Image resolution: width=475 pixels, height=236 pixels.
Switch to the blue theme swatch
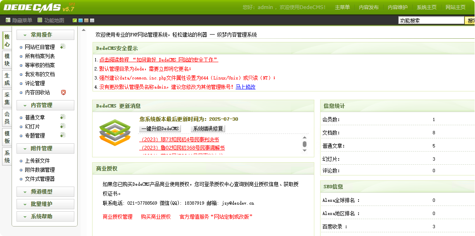tap(81, 20)
